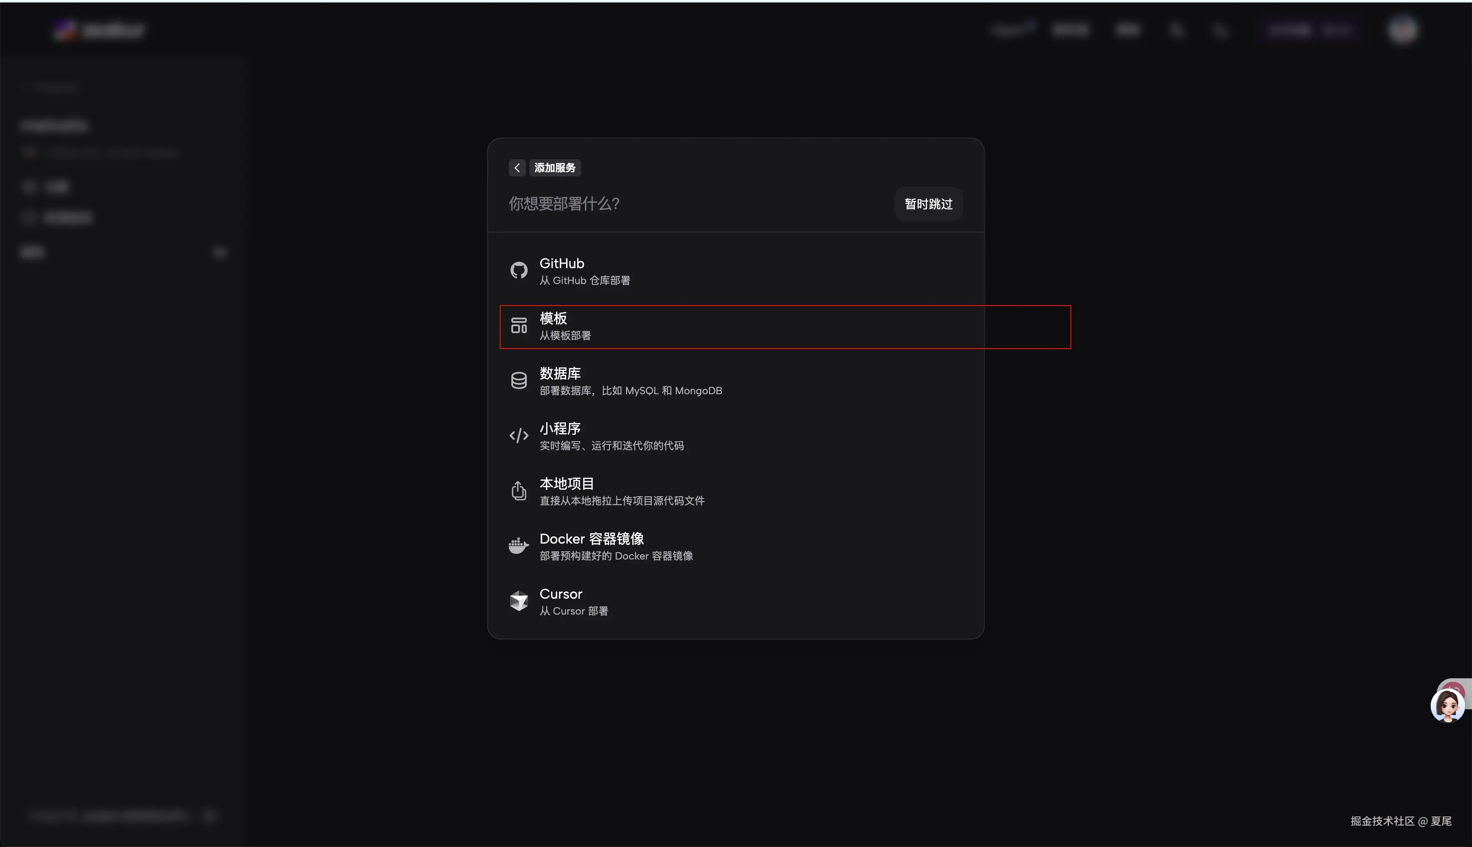Screen dimensions: 1472x847
Task: Click the Docker whale icon
Action: click(519, 546)
